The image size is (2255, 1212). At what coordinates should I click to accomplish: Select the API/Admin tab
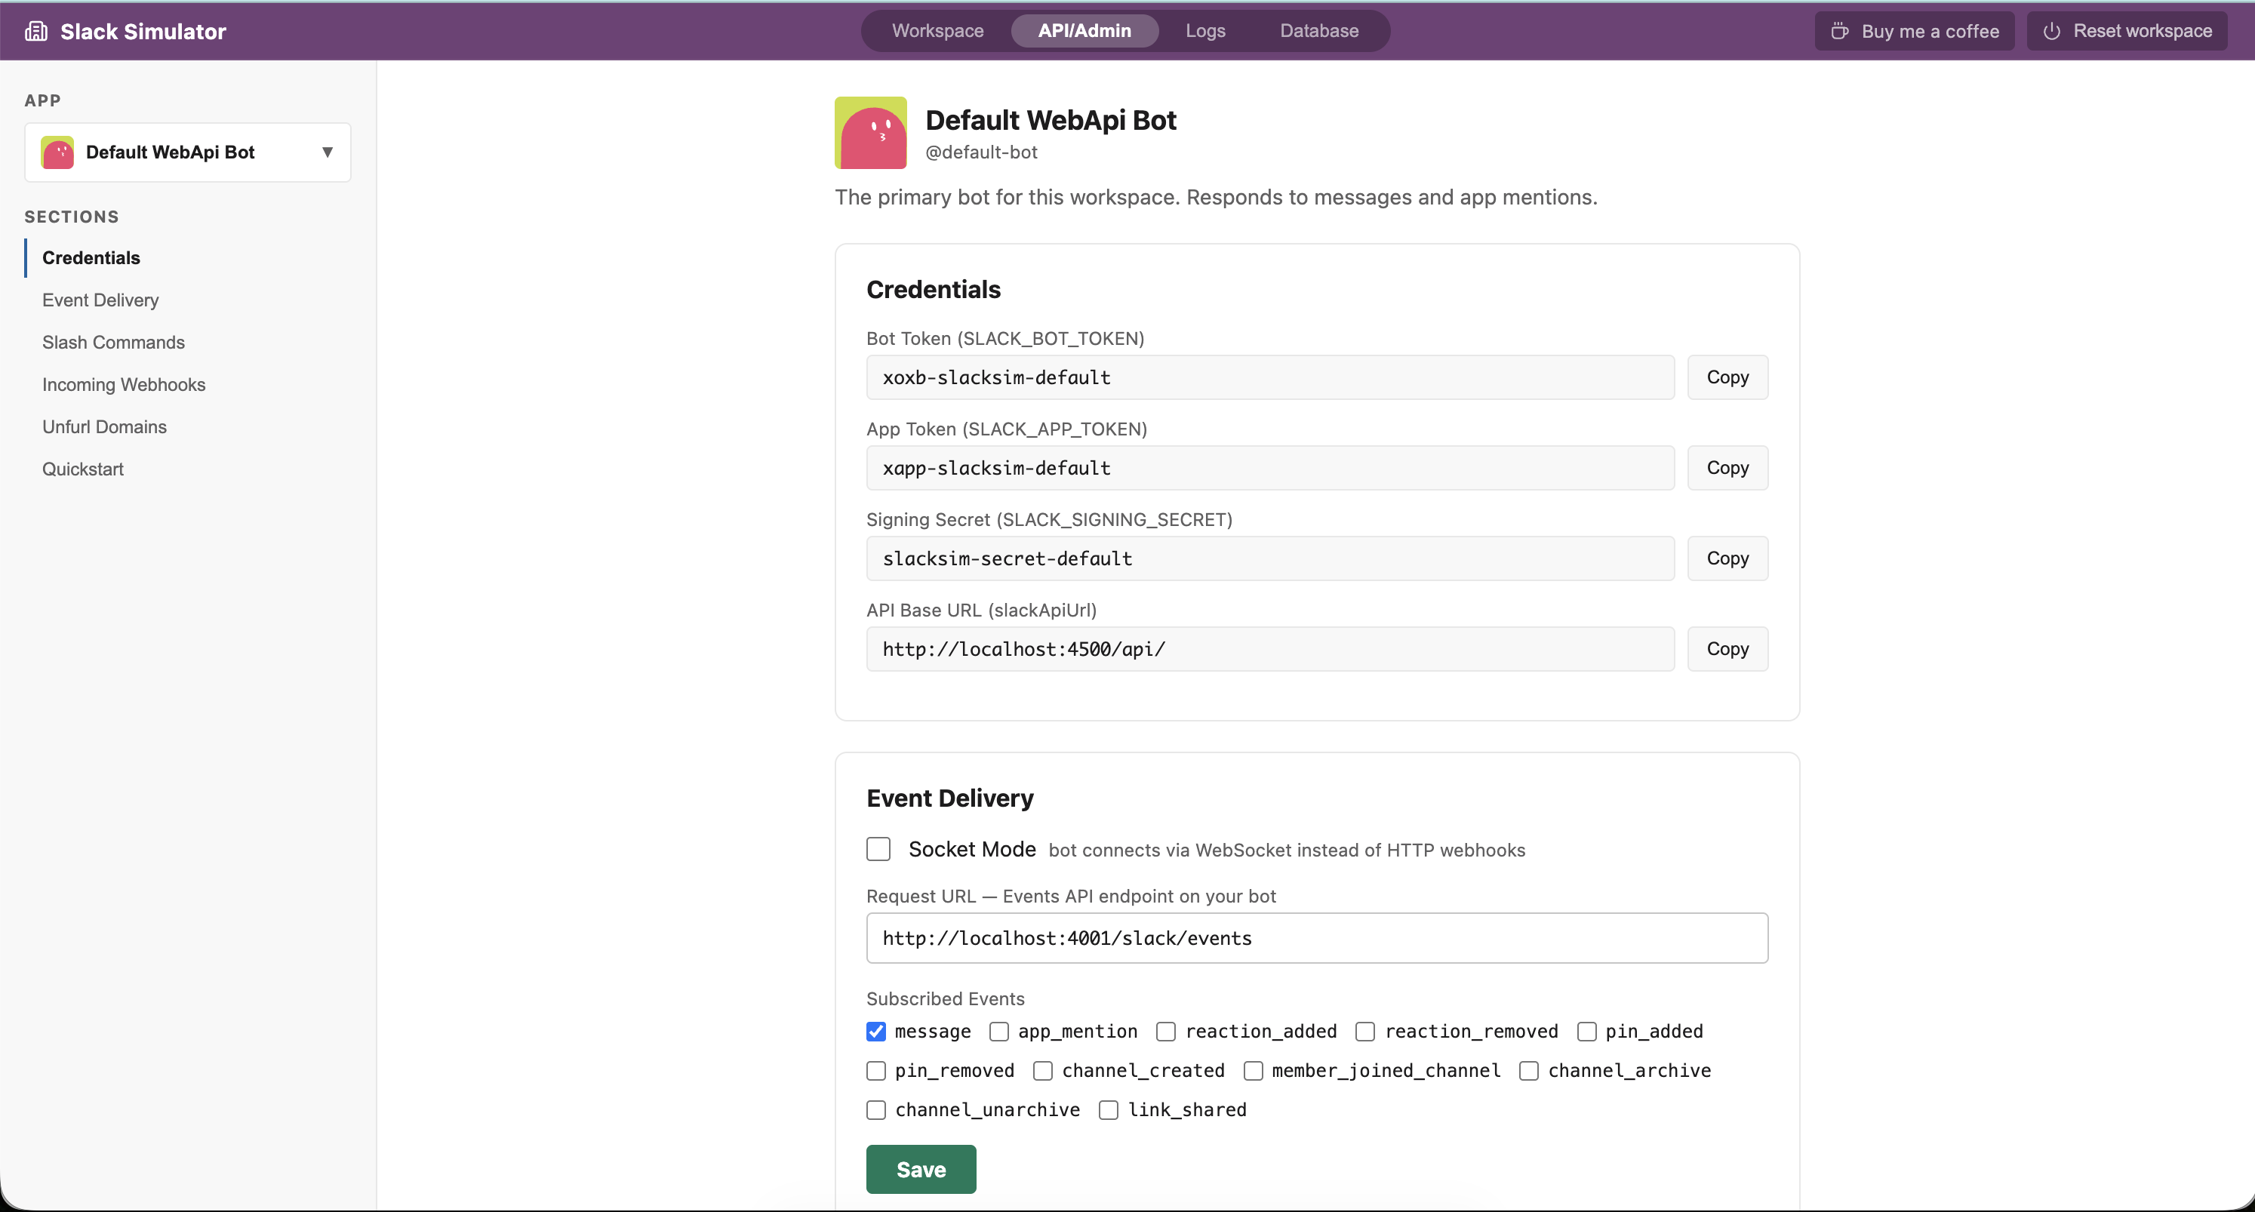click(1084, 31)
